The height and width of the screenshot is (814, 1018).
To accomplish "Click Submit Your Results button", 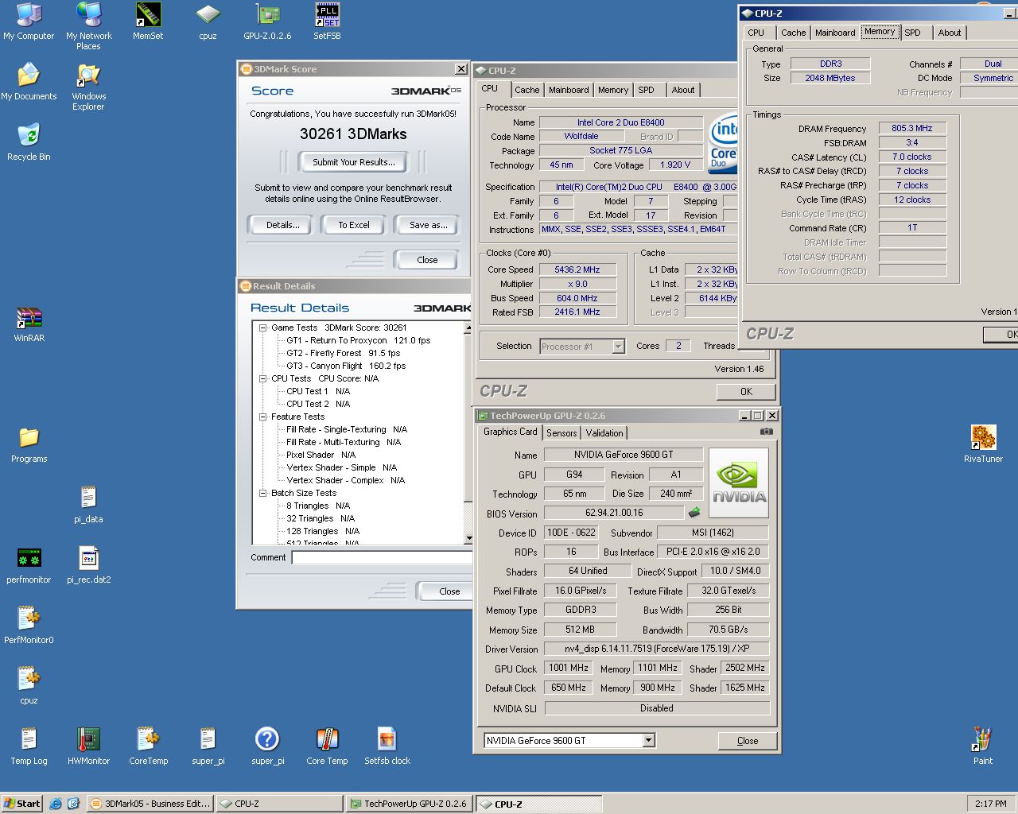I will 353,162.
